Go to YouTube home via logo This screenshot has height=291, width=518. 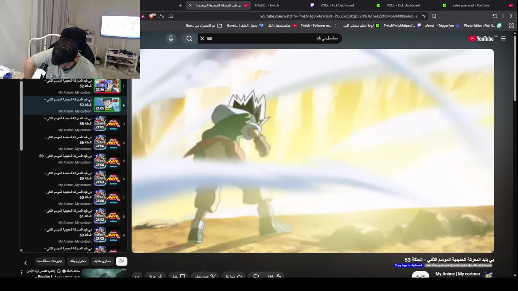coord(481,38)
